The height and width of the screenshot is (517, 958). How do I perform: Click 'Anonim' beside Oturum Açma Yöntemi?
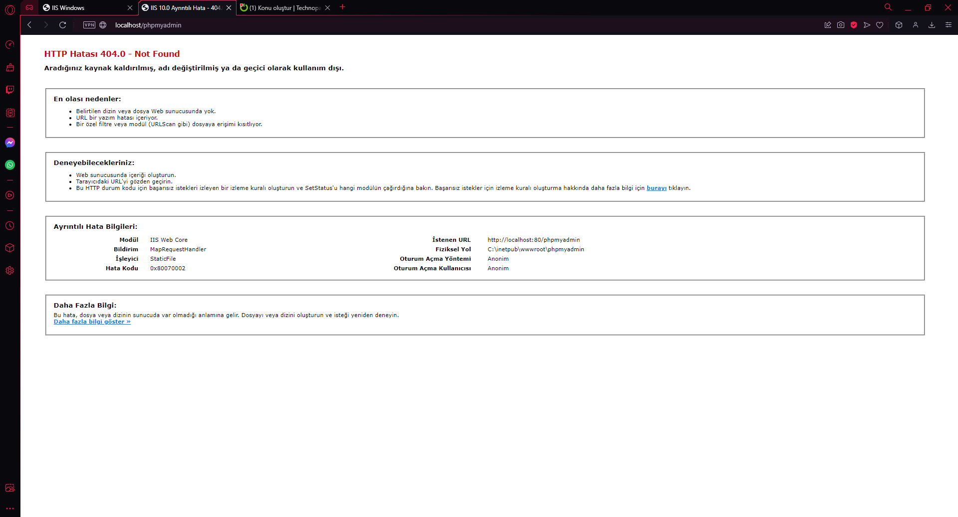click(x=498, y=259)
